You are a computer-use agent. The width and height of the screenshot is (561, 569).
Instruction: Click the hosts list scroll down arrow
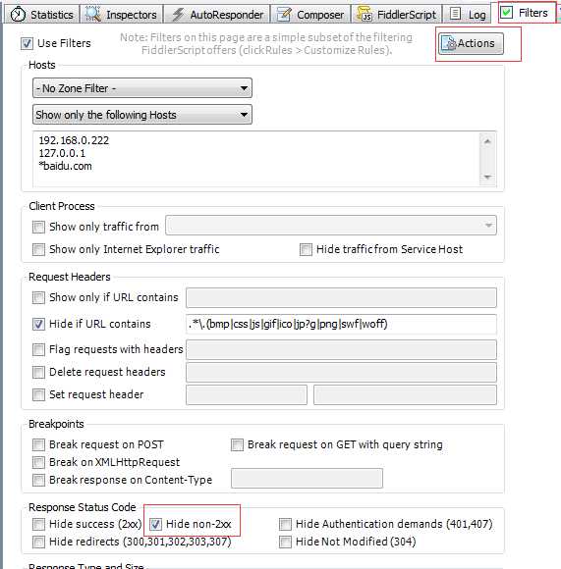point(487,178)
